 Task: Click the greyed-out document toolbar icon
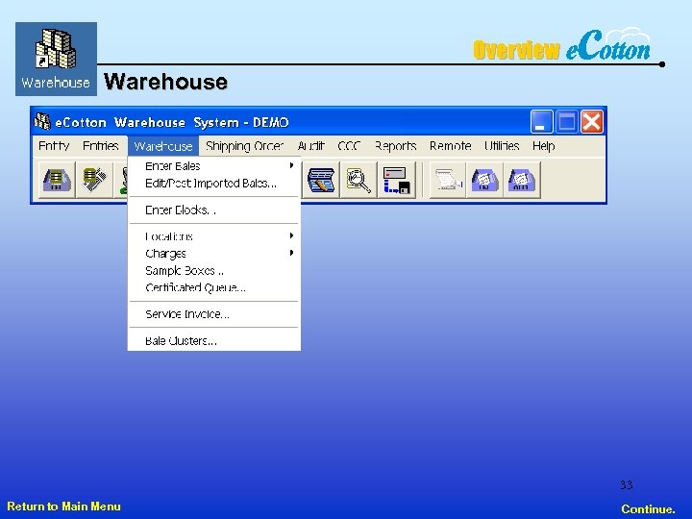coord(448,180)
